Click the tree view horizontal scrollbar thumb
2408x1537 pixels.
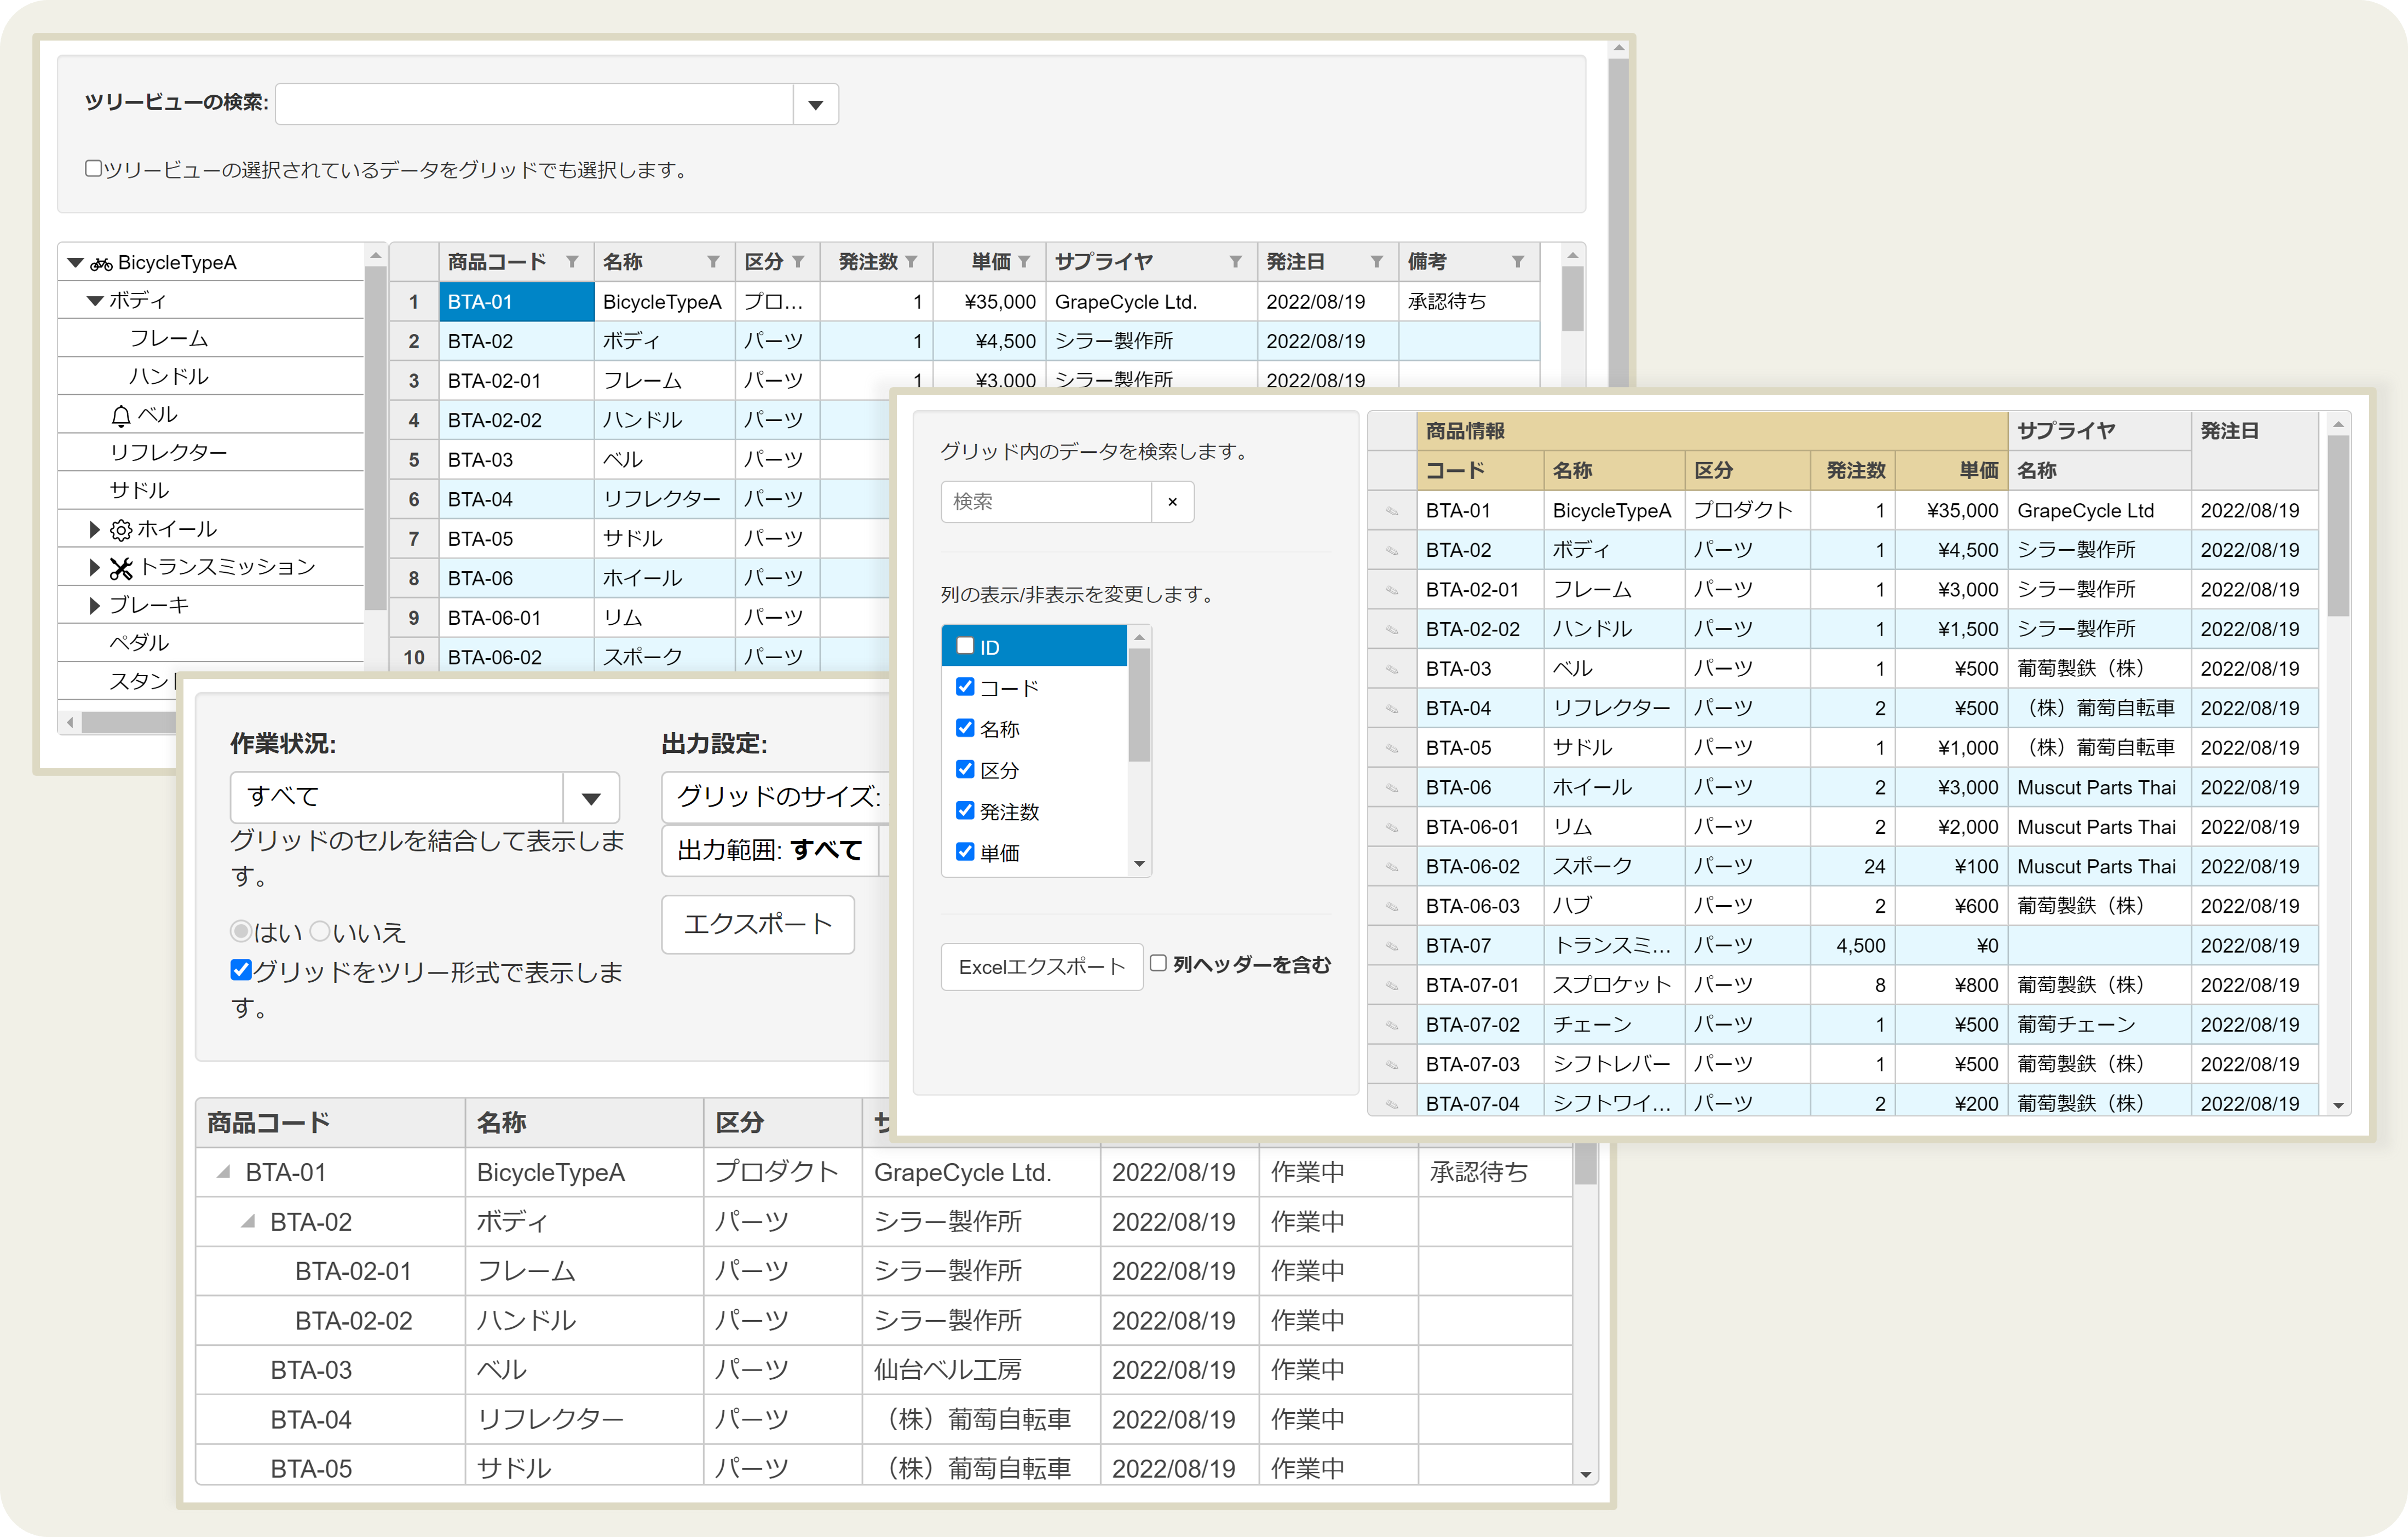[x=130, y=722]
